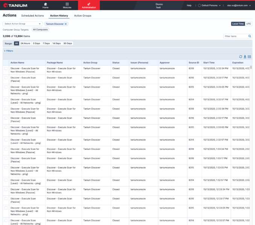The width and height of the screenshot is (255, 225).
Task: Expand the Filters section
Action: click(9, 51)
